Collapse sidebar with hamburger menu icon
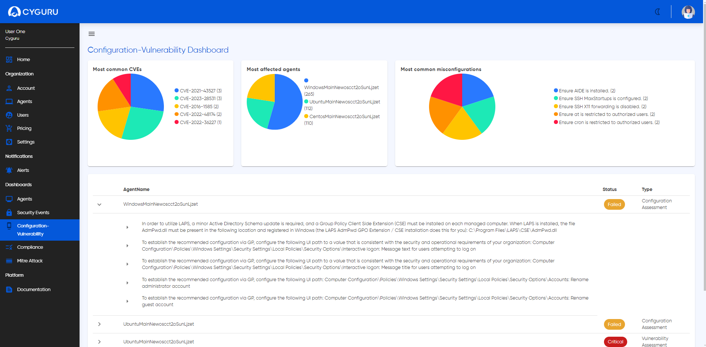Image resolution: width=706 pixels, height=347 pixels. coord(92,34)
